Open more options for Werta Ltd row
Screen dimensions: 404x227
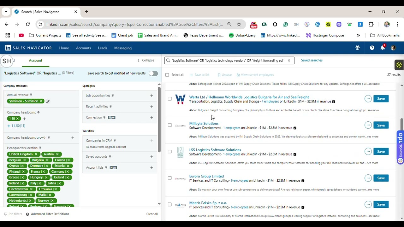click(x=368, y=99)
